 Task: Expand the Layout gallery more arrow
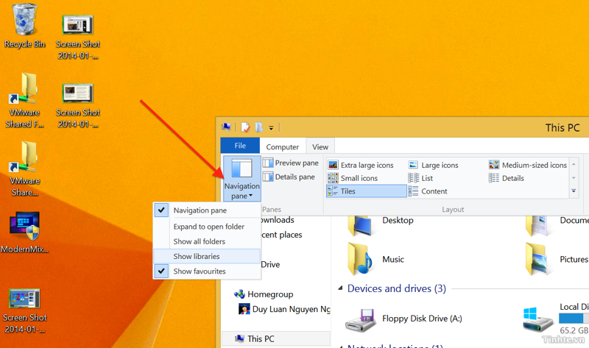coord(574,191)
